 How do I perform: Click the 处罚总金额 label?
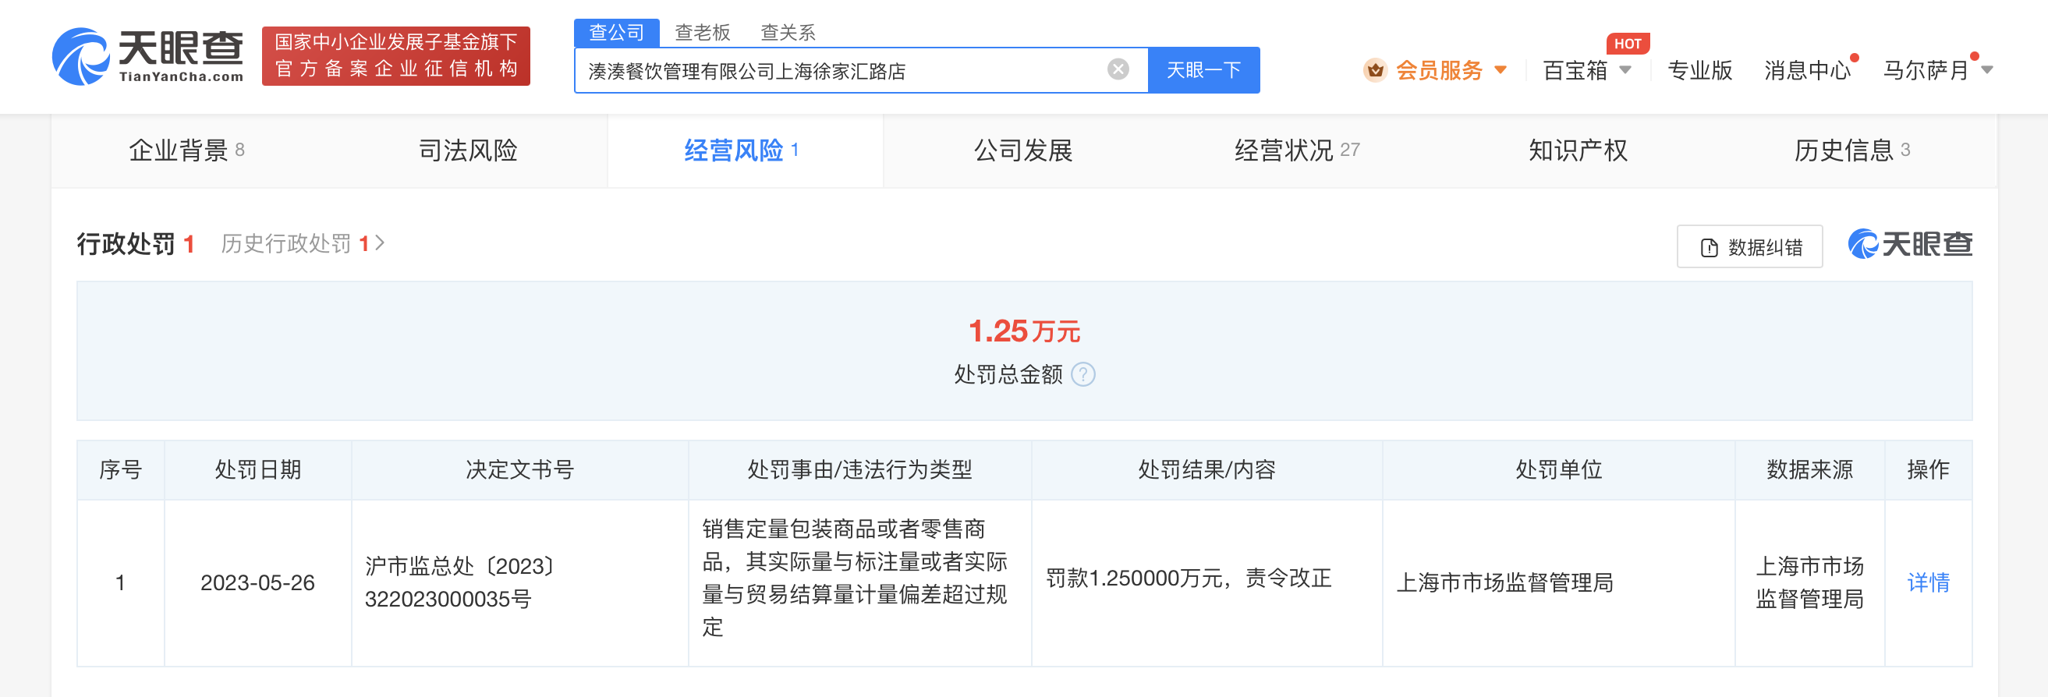click(x=1008, y=374)
